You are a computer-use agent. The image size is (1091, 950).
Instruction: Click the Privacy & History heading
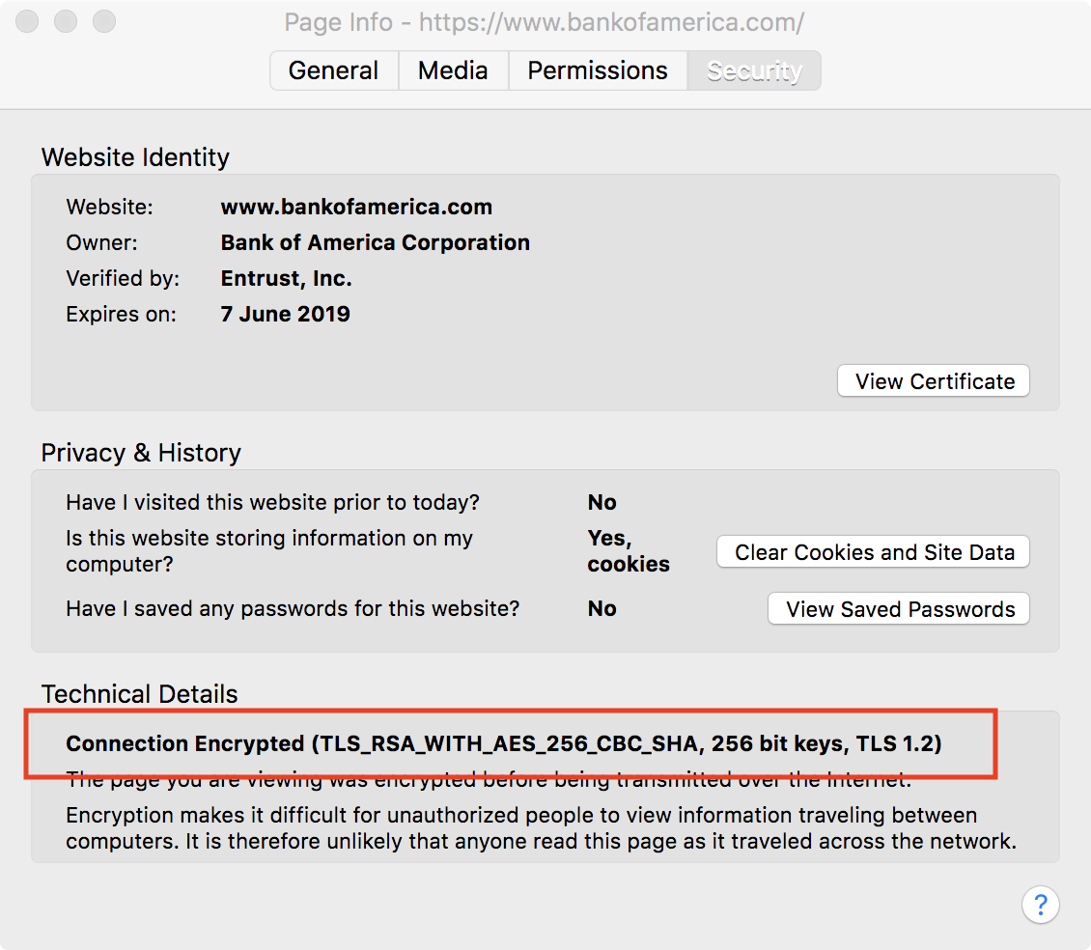click(141, 453)
